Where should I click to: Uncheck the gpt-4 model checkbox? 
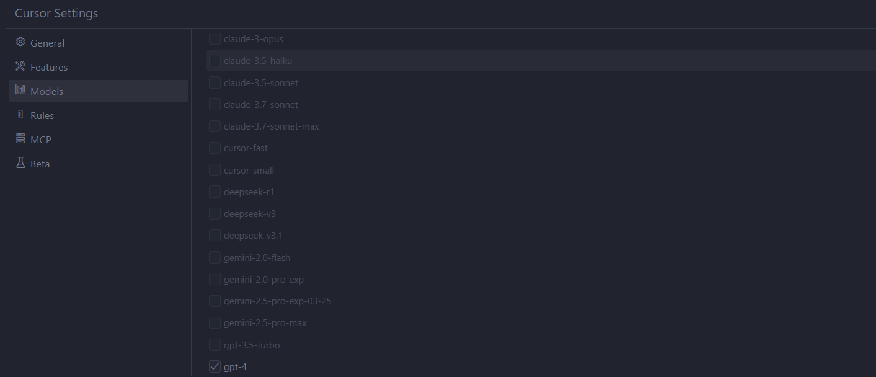pos(215,366)
